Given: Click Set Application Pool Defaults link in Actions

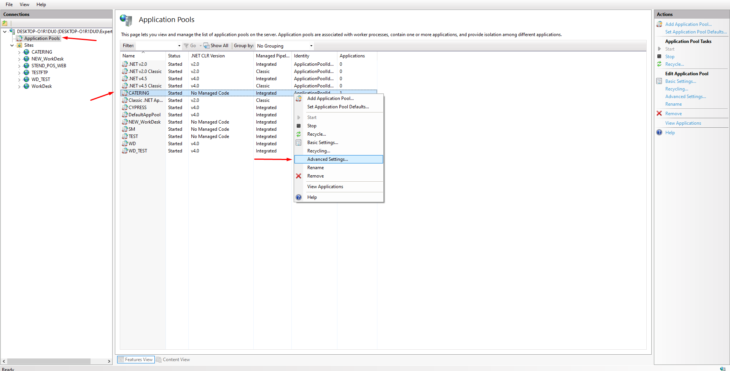Looking at the screenshot, I should 696,32.
